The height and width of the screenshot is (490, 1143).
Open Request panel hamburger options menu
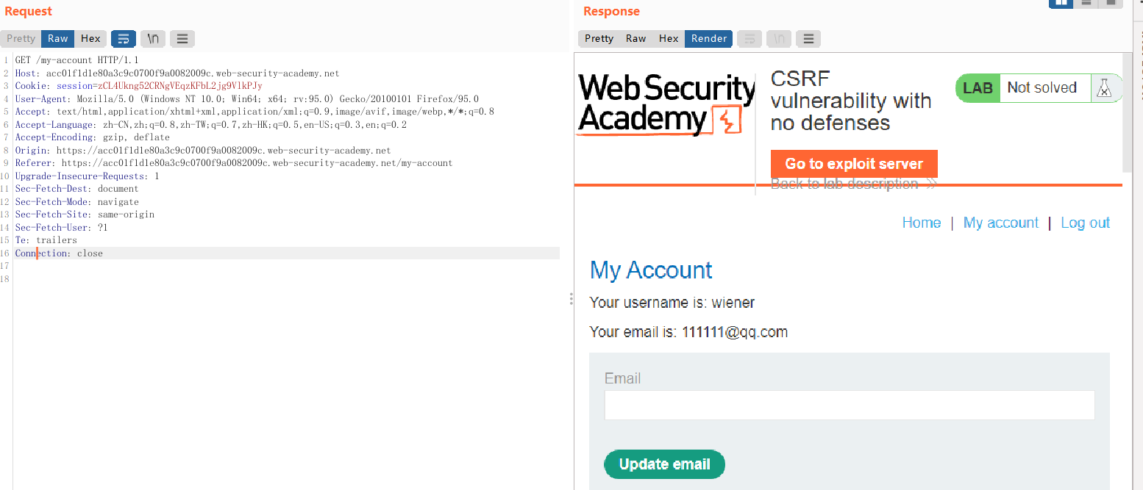pyautogui.click(x=182, y=39)
